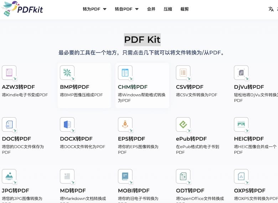The image size is (278, 203).
Task: Choose the MOBI转PDF icon
Action: tap(125, 176)
